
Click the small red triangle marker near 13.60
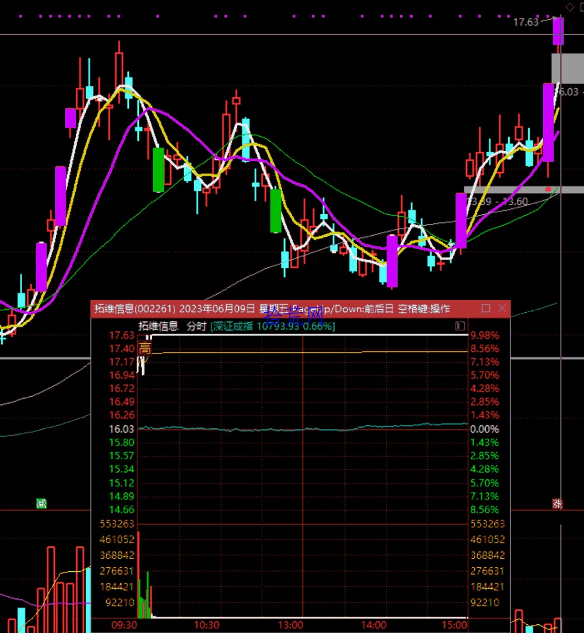[x=548, y=189]
